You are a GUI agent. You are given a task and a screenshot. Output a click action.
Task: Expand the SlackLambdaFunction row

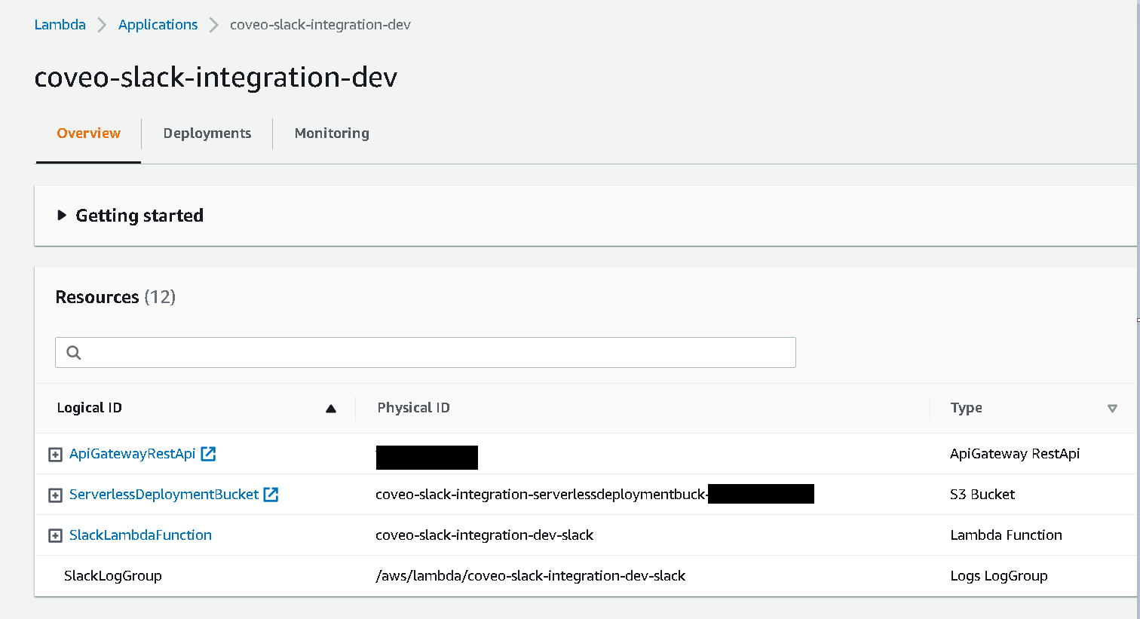[x=55, y=536]
